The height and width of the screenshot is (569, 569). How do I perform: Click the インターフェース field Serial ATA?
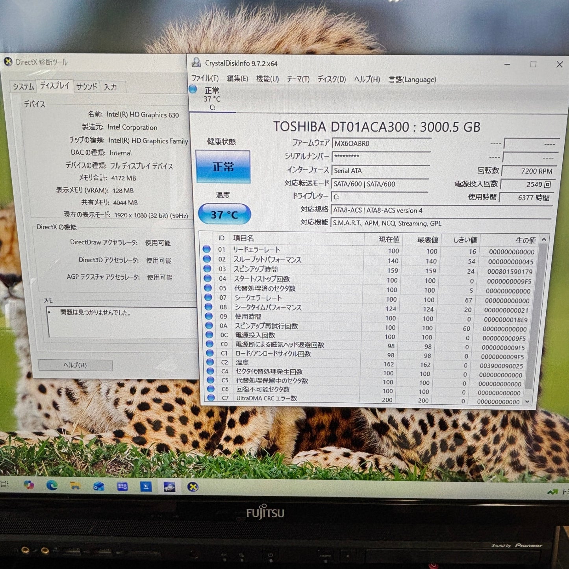point(381,171)
